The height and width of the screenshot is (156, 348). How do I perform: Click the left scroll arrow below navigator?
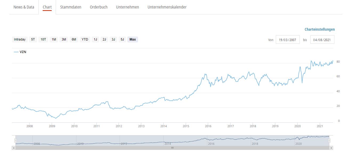[x=14, y=148]
